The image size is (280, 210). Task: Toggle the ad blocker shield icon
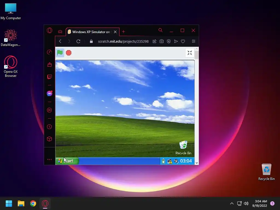pyautogui.click(x=169, y=41)
